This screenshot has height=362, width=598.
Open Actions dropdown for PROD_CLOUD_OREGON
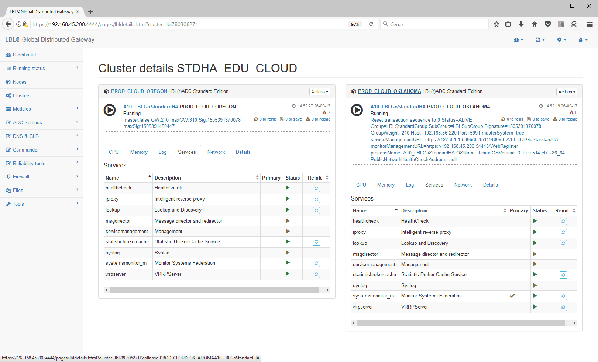pos(319,92)
